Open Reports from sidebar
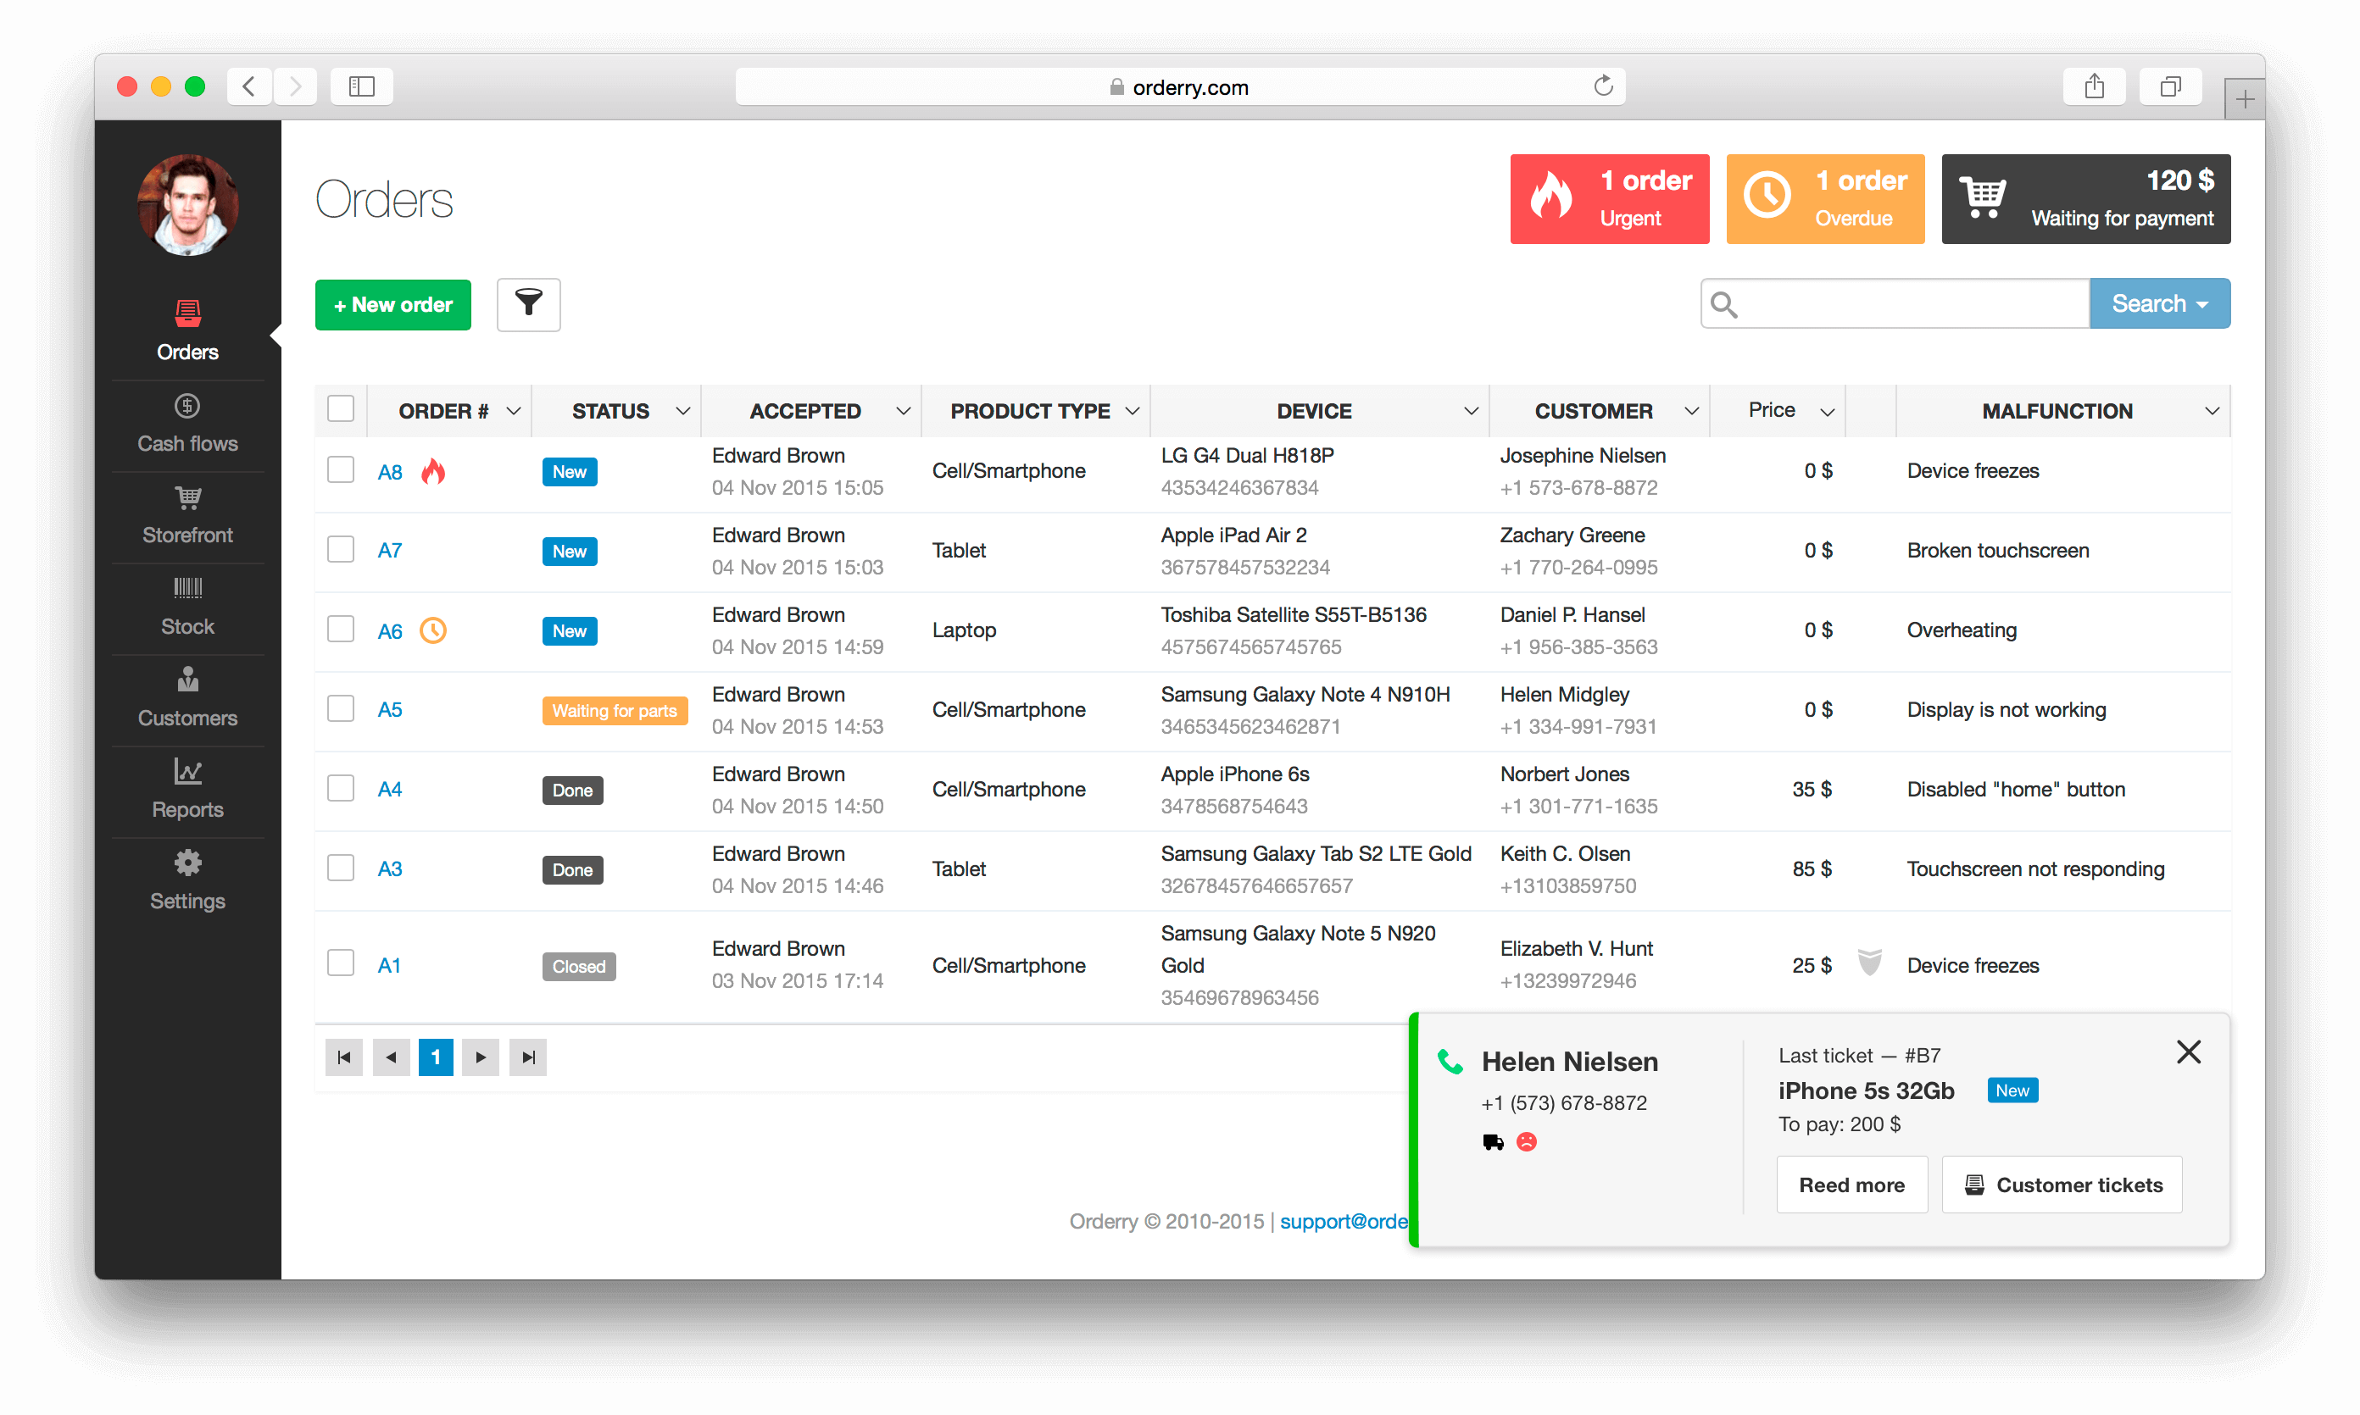 [x=187, y=790]
